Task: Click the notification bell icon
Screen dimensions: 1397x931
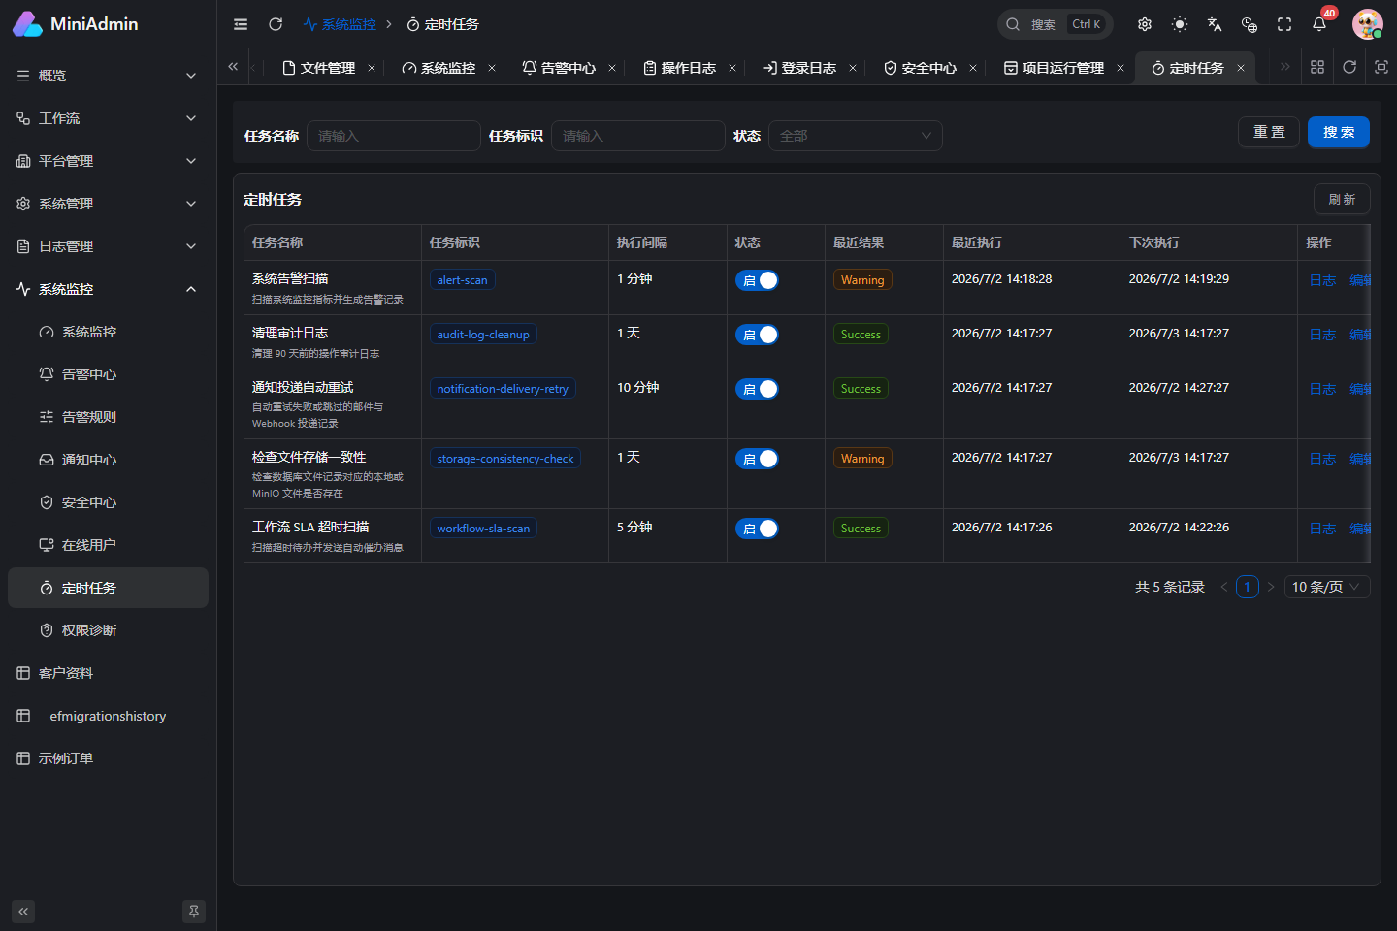Action: click(1319, 24)
